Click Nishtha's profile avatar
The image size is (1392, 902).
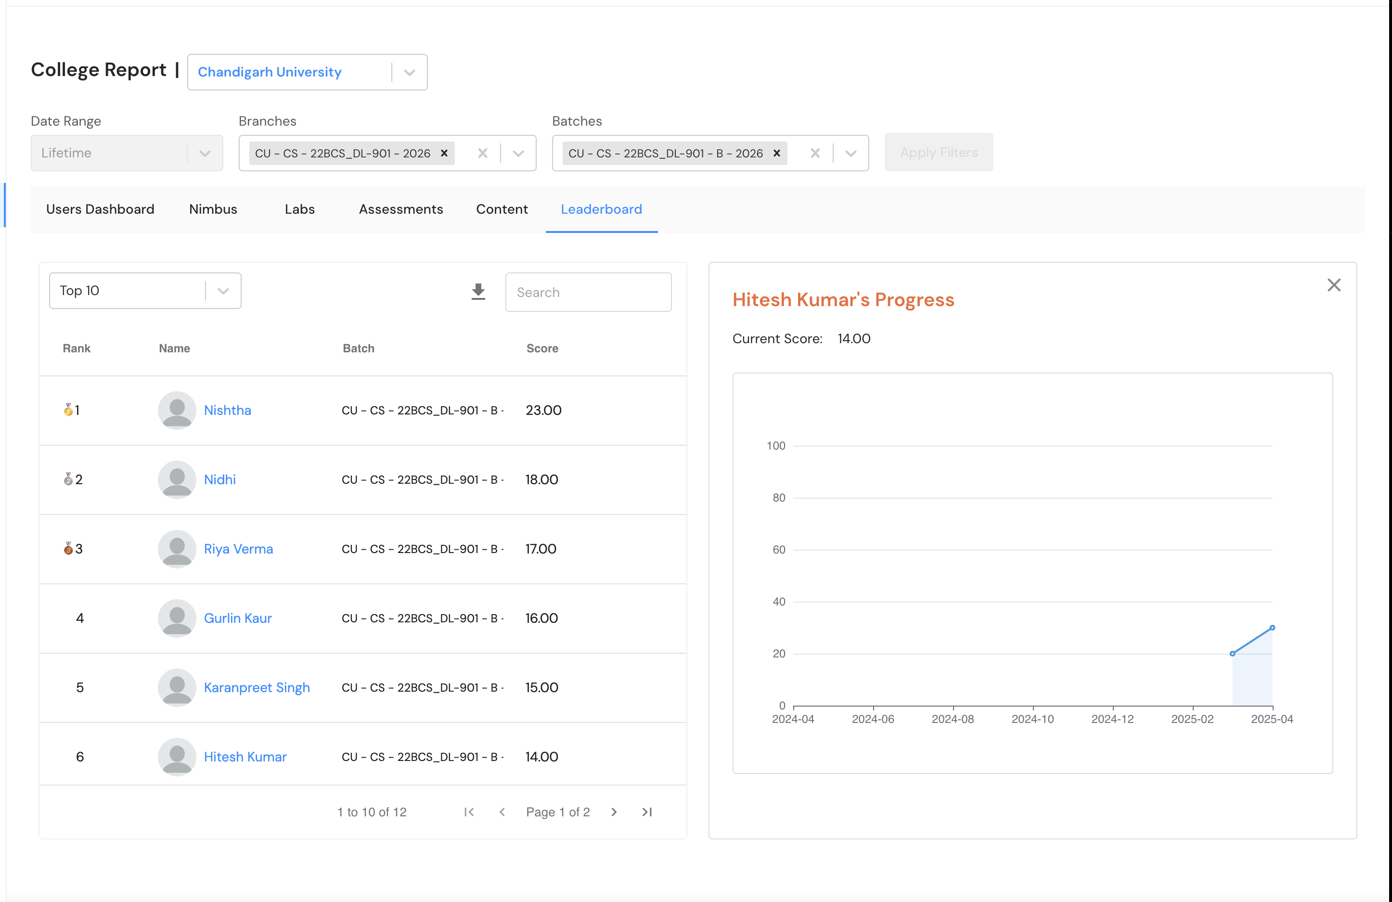pyautogui.click(x=177, y=410)
